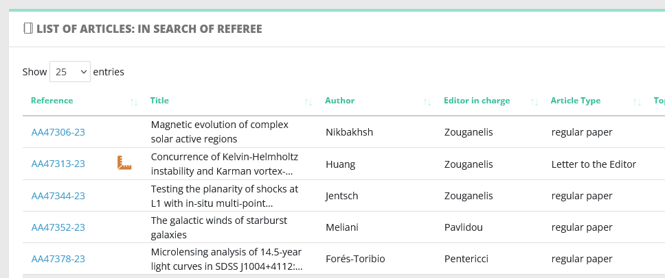
Task: Click the orange ruler icon beside AA47313-23
Action: click(x=124, y=163)
